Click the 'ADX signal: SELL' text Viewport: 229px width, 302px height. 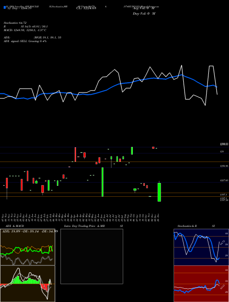pyautogui.click(x=16, y=41)
